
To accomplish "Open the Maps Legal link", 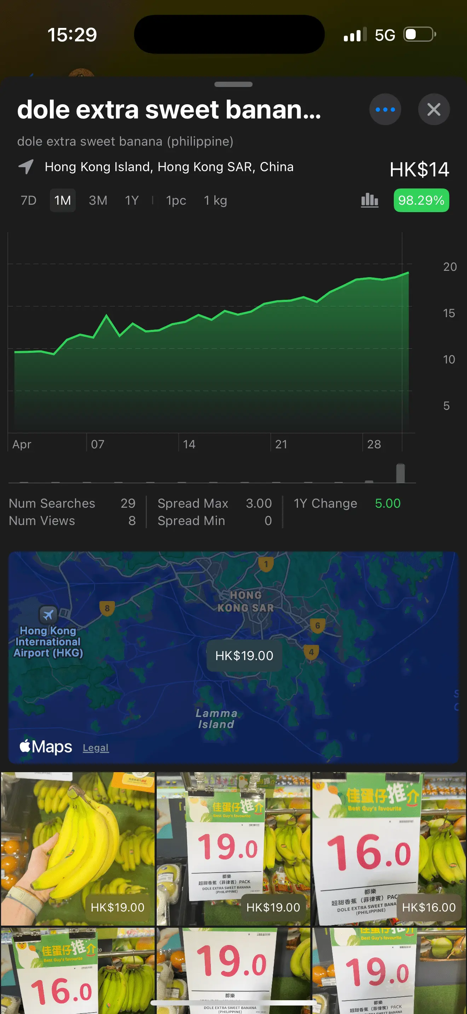I will [x=96, y=747].
